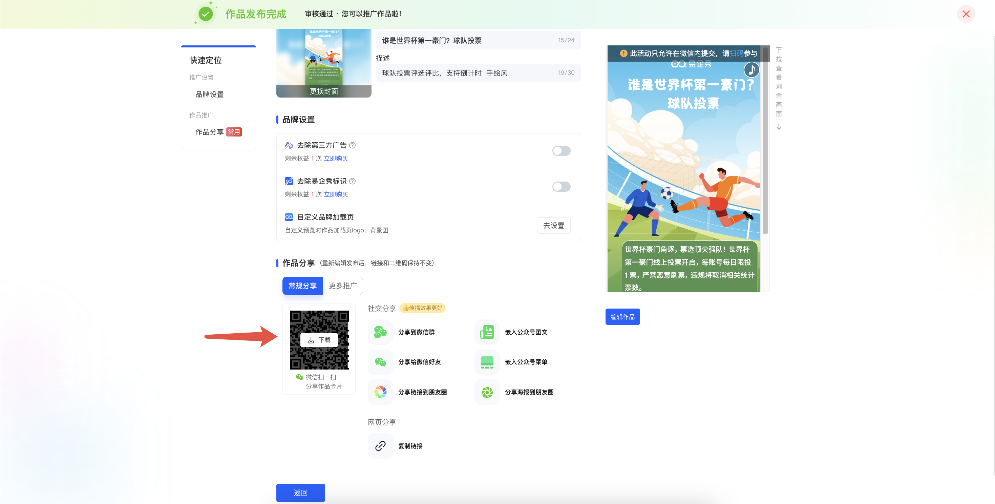Image resolution: width=995 pixels, height=504 pixels.
Task: Click 分享链接到朋友圈 label
Action: 423,392
